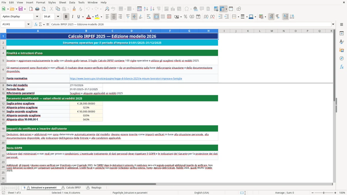Delete Decimal Place icon
The image size is (347, 195).
212,17
